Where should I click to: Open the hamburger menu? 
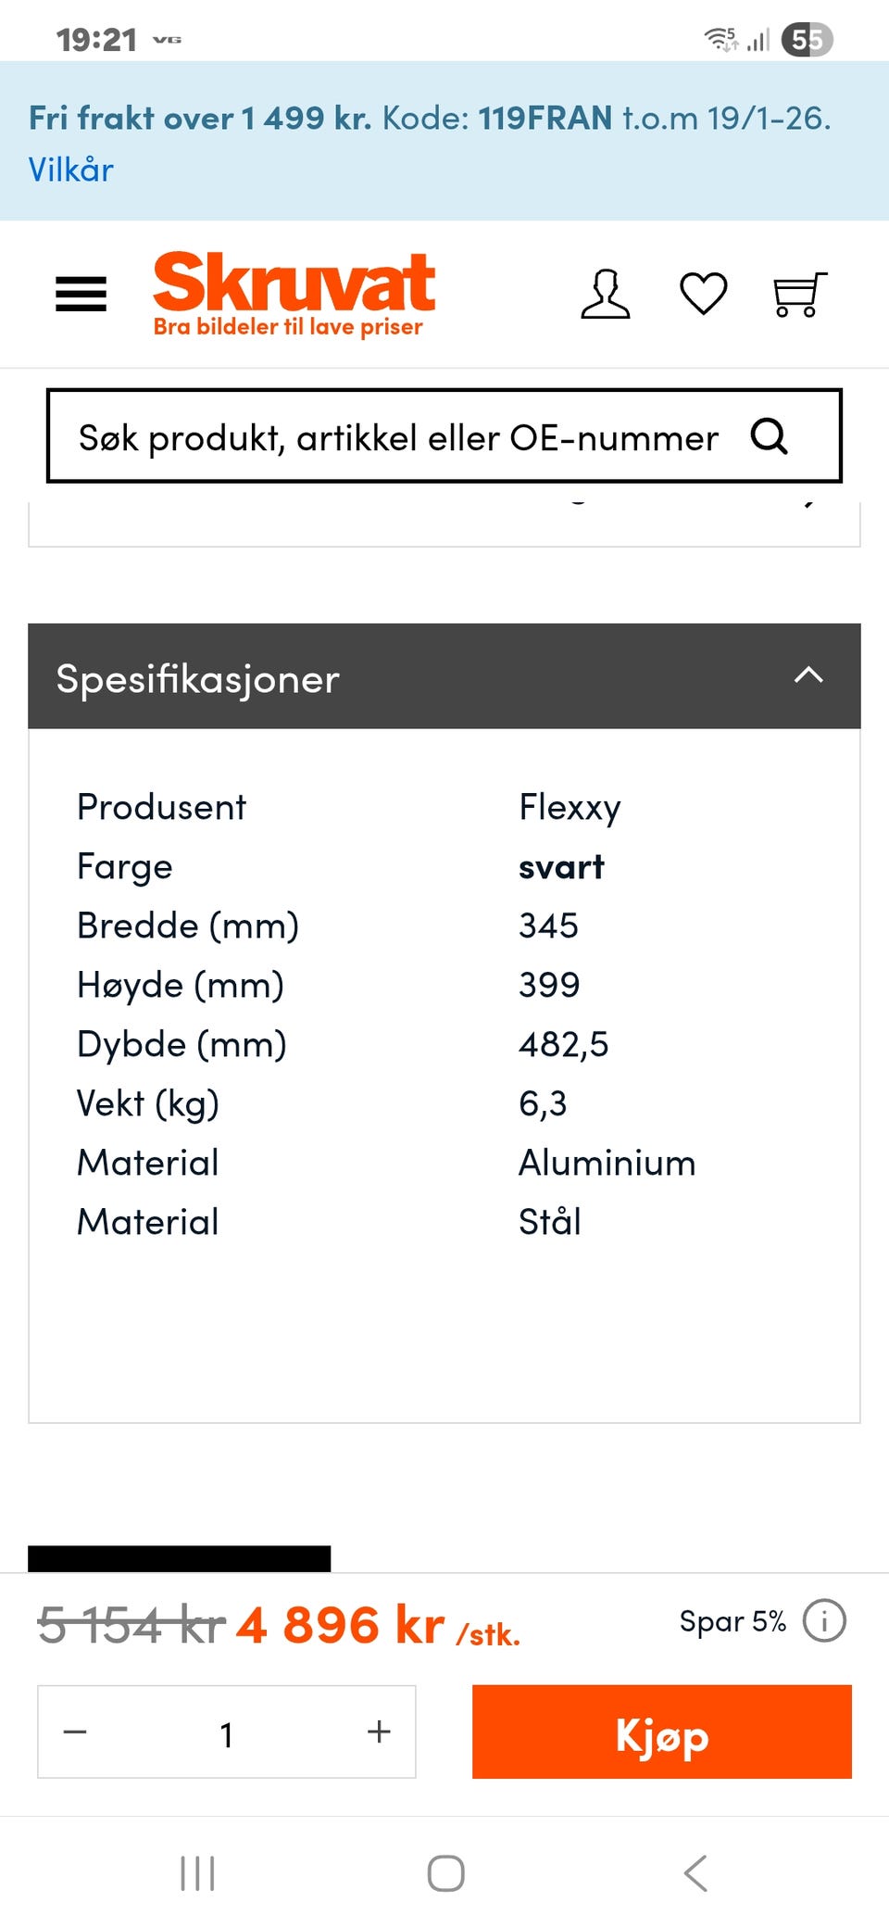coord(81,295)
